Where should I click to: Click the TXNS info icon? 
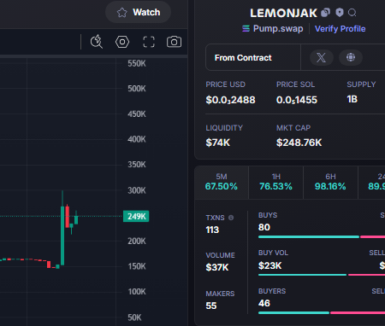(x=231, y=218)
